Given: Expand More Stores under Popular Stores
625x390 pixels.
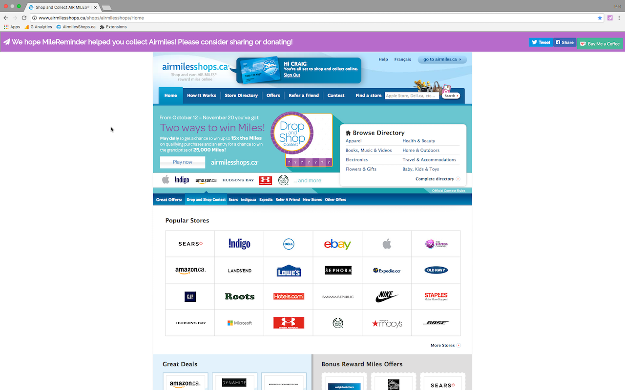Looking at the screenshot, I should [x=445, y=345].
